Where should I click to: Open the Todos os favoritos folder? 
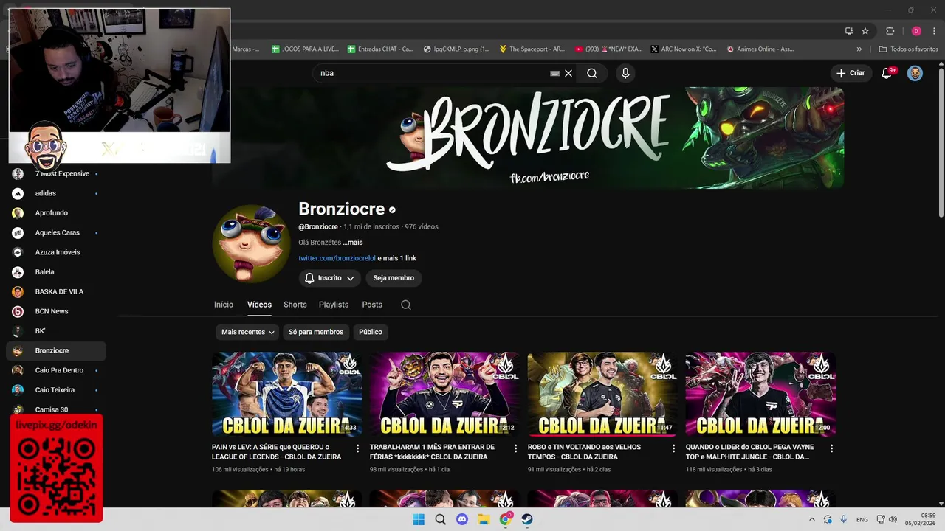click(908, 49)
